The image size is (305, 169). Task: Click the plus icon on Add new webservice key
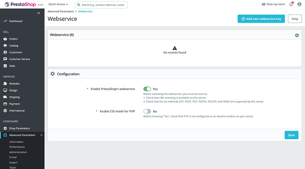pos(243,19)
